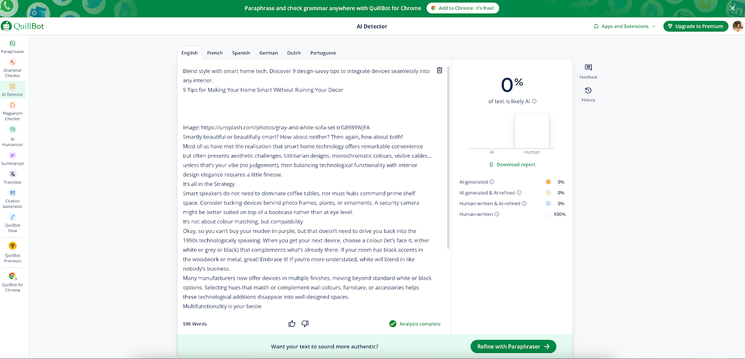Click 'Want your text to sound more authentic?'
This screenshot has width=745, height=359.
(x=325, y=346)
